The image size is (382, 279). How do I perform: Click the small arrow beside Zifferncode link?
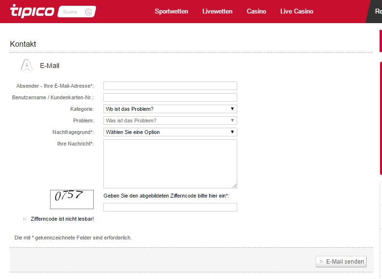(x=25, y=219)
